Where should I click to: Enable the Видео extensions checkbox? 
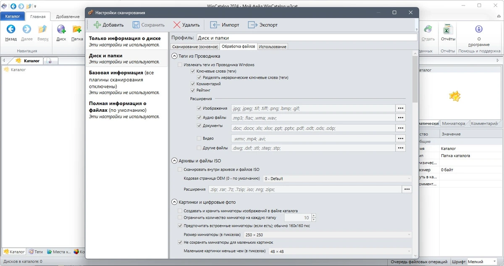[x=199, y=138]
